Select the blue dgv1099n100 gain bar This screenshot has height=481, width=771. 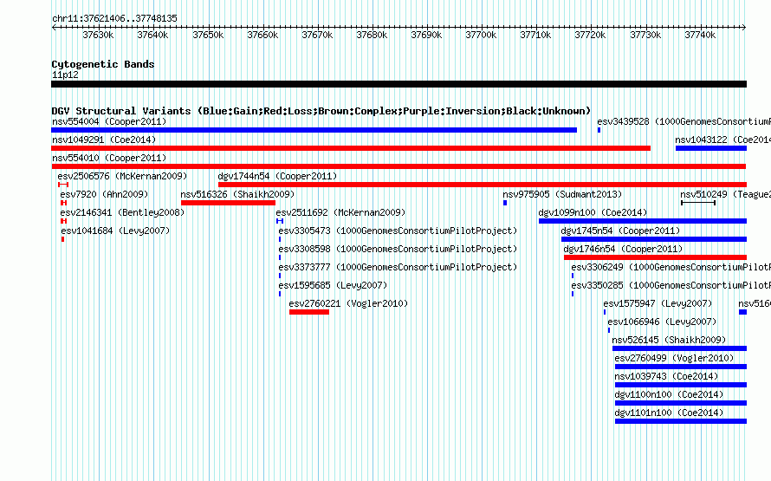pyautogui.click(x=643, y=221)
